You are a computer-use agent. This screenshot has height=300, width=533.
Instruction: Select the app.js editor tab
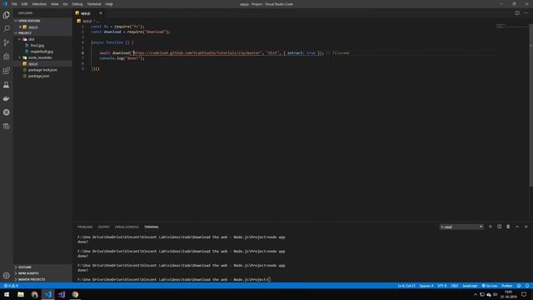tap(86, 13)
